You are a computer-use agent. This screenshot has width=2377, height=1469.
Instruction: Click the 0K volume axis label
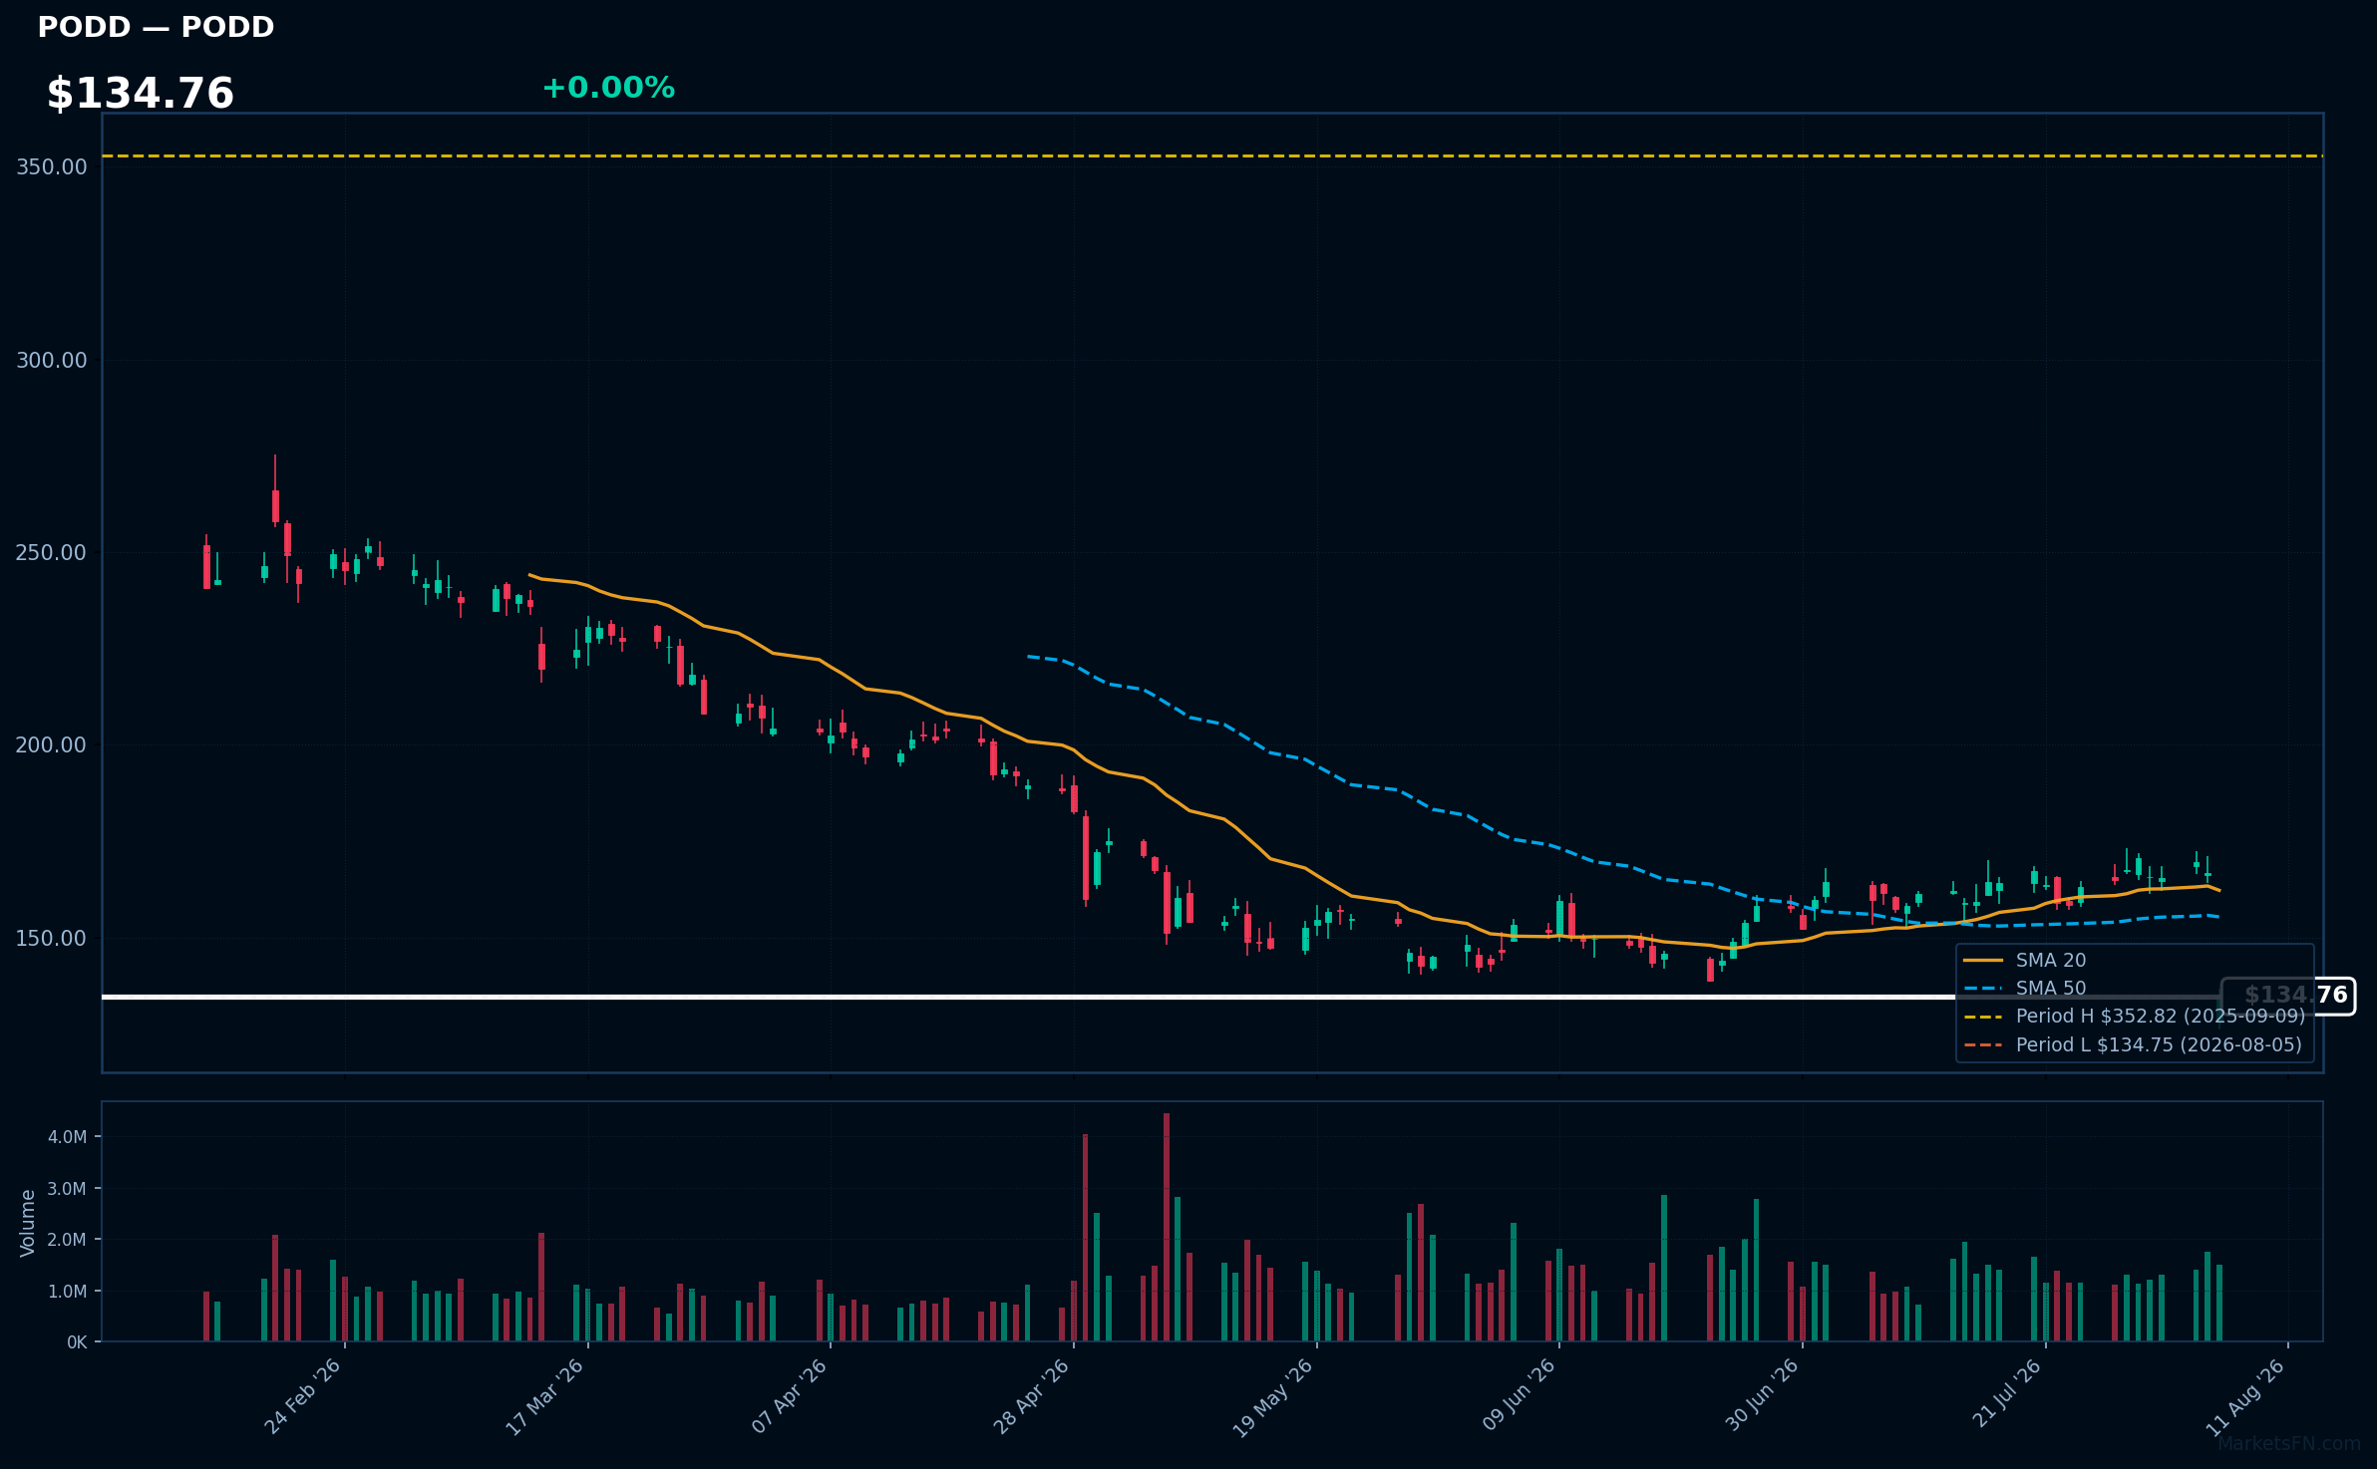click(77, 1342)
